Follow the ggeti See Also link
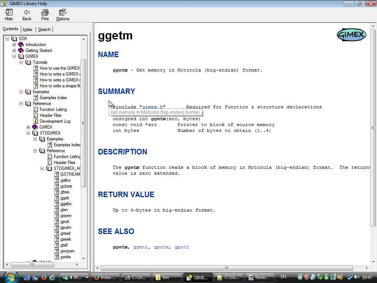This screenshot has width=377, height=283. (x=140, y=247)
